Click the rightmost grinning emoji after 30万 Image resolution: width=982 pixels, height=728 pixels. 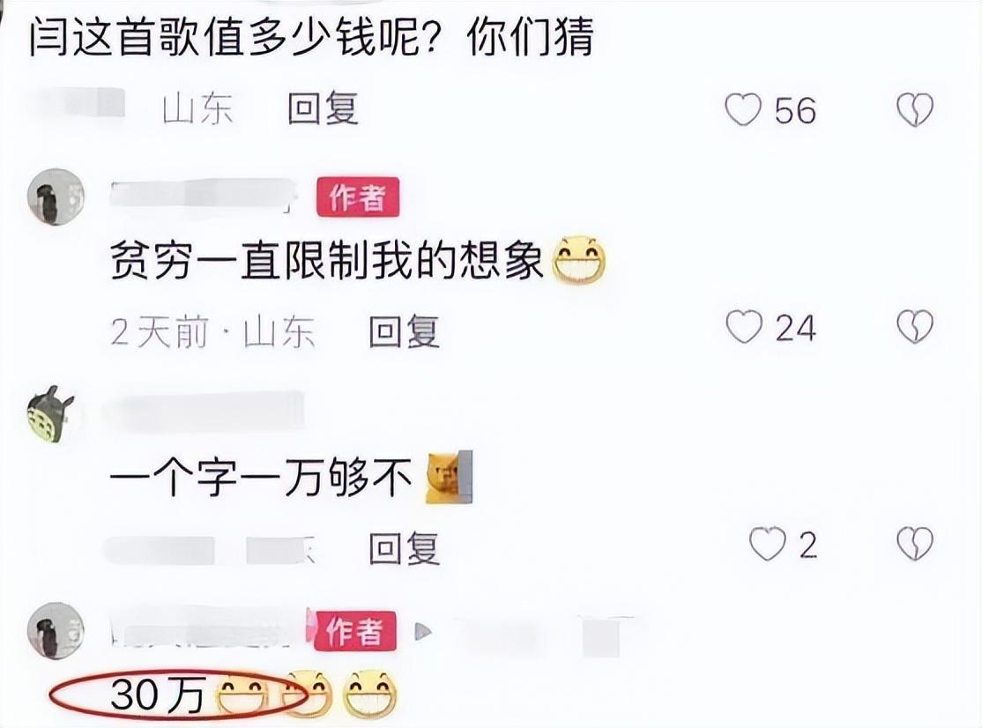(x=369, y=693)
